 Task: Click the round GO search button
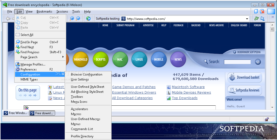pos(258,62)
